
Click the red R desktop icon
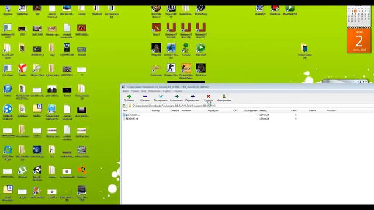(x=82, y=30)
